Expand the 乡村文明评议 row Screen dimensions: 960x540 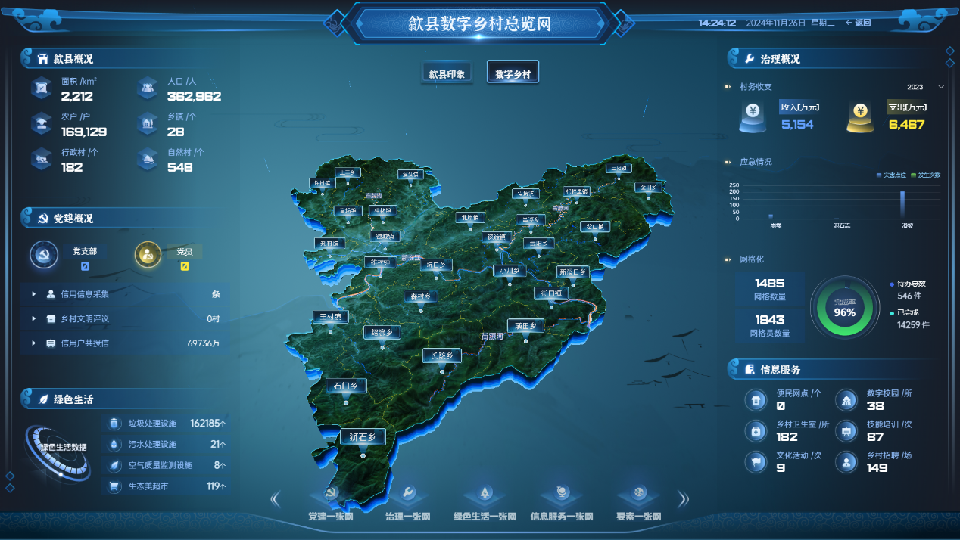(34, 318)
